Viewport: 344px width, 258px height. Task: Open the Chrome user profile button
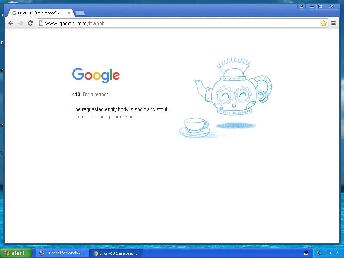(302, 7)
